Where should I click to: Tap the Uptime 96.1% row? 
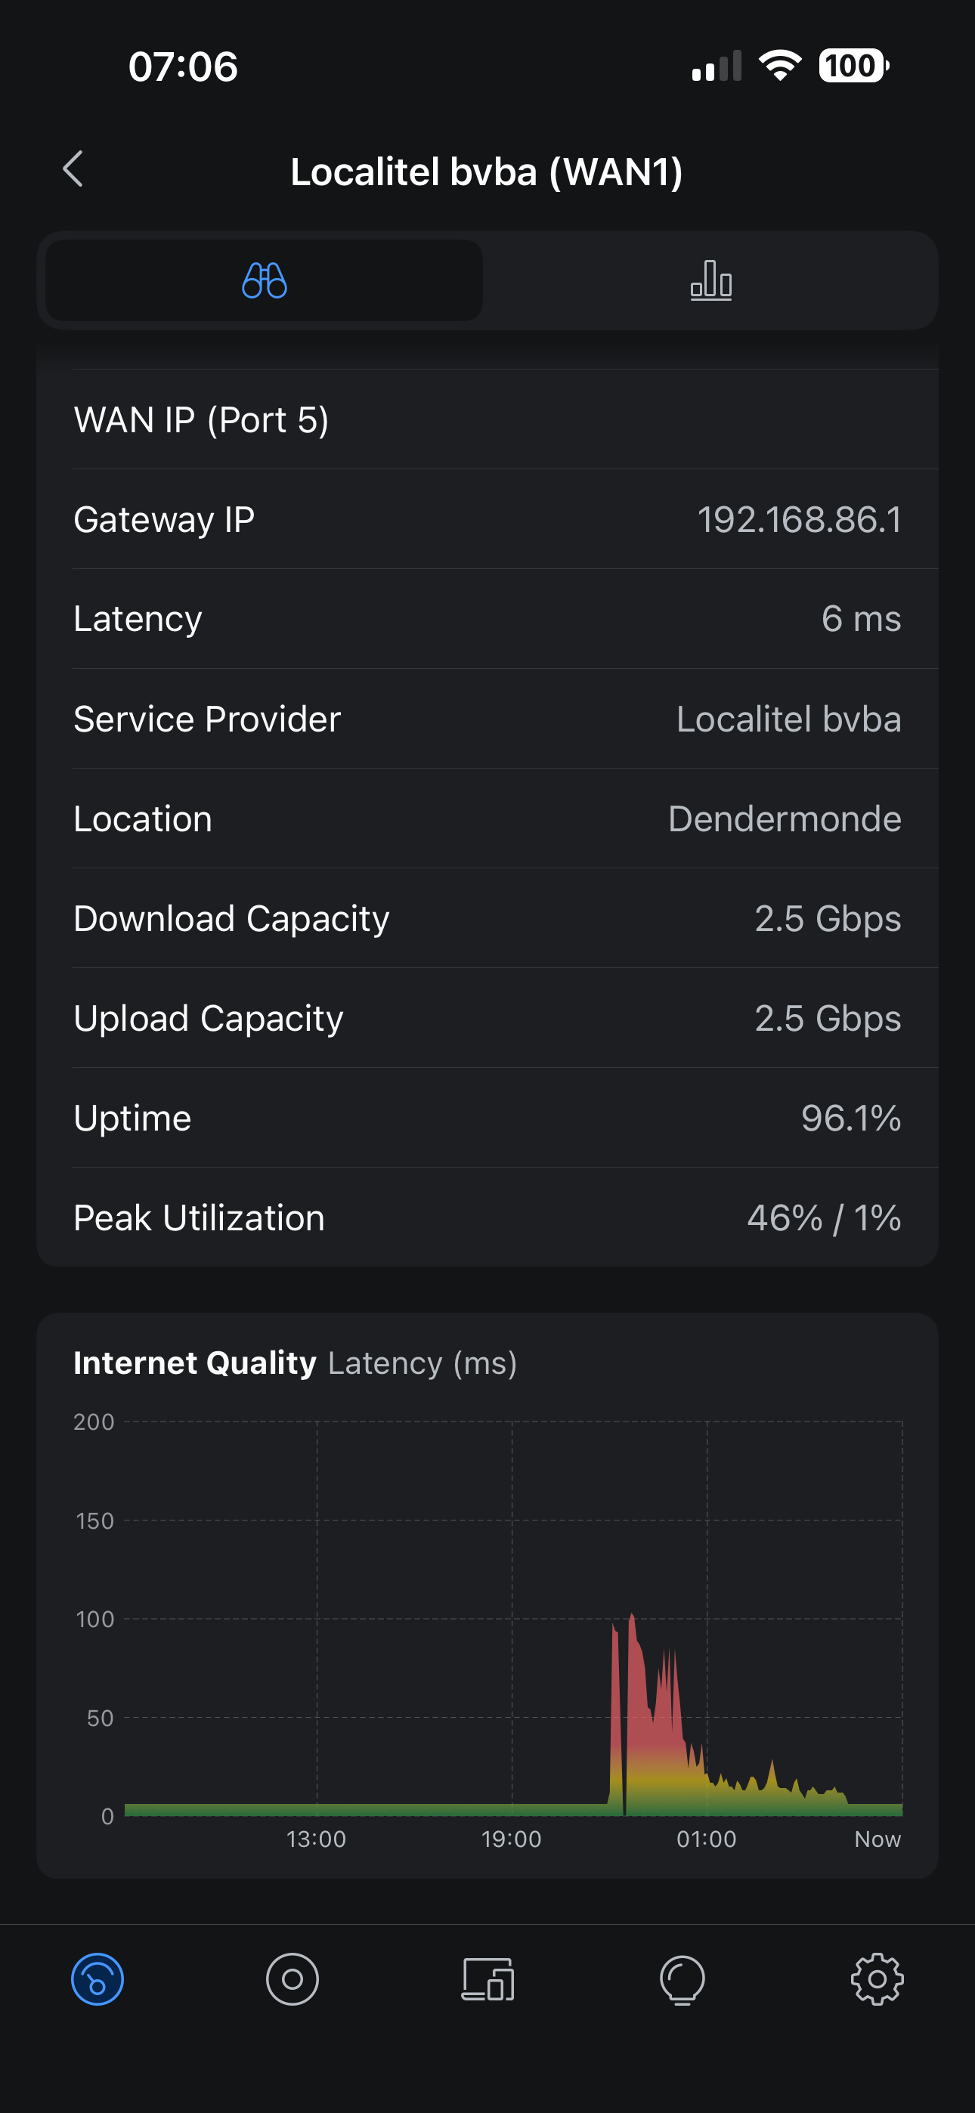(x=487, y=1118)
